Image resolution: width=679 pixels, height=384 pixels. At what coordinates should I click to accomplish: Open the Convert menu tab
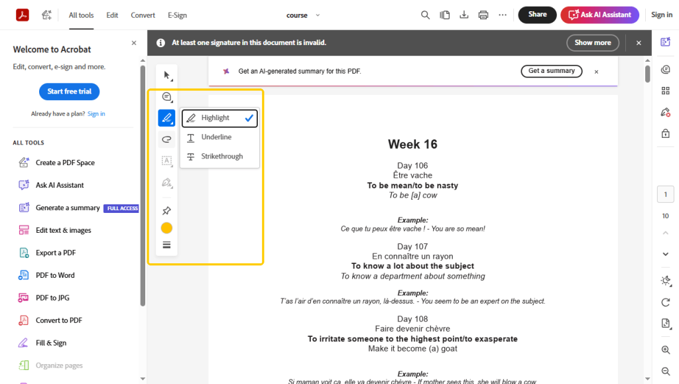pos(143,15)
